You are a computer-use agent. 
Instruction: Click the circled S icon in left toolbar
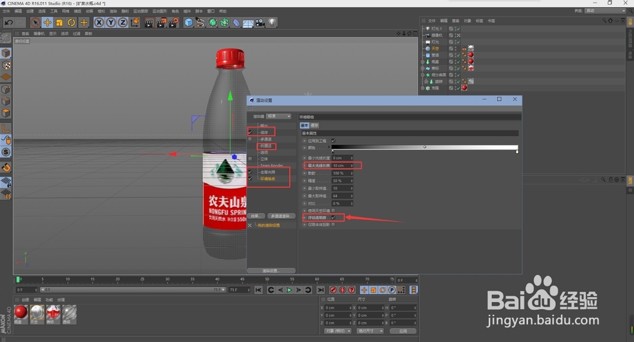coord(6,152)
